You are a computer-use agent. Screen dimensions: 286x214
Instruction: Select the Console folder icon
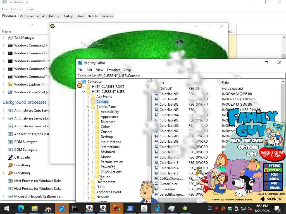click(x=93, y=101)
